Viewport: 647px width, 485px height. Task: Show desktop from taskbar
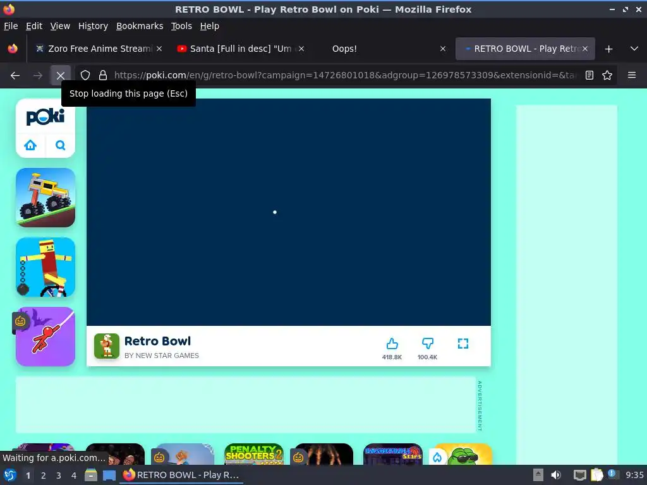pos(109,475)
